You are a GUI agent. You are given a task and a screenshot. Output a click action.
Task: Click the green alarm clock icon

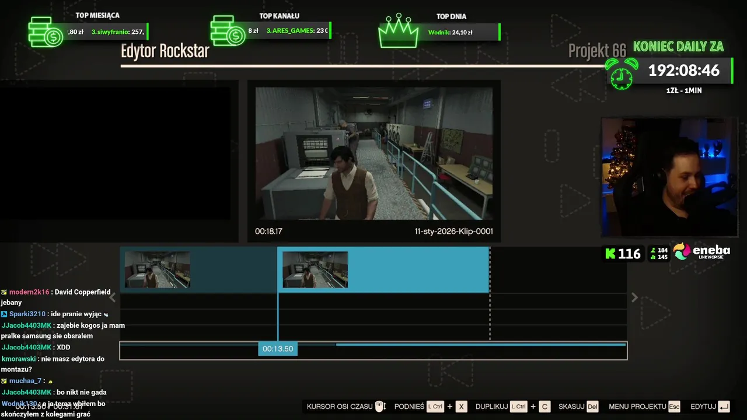(x=622, y=73)
